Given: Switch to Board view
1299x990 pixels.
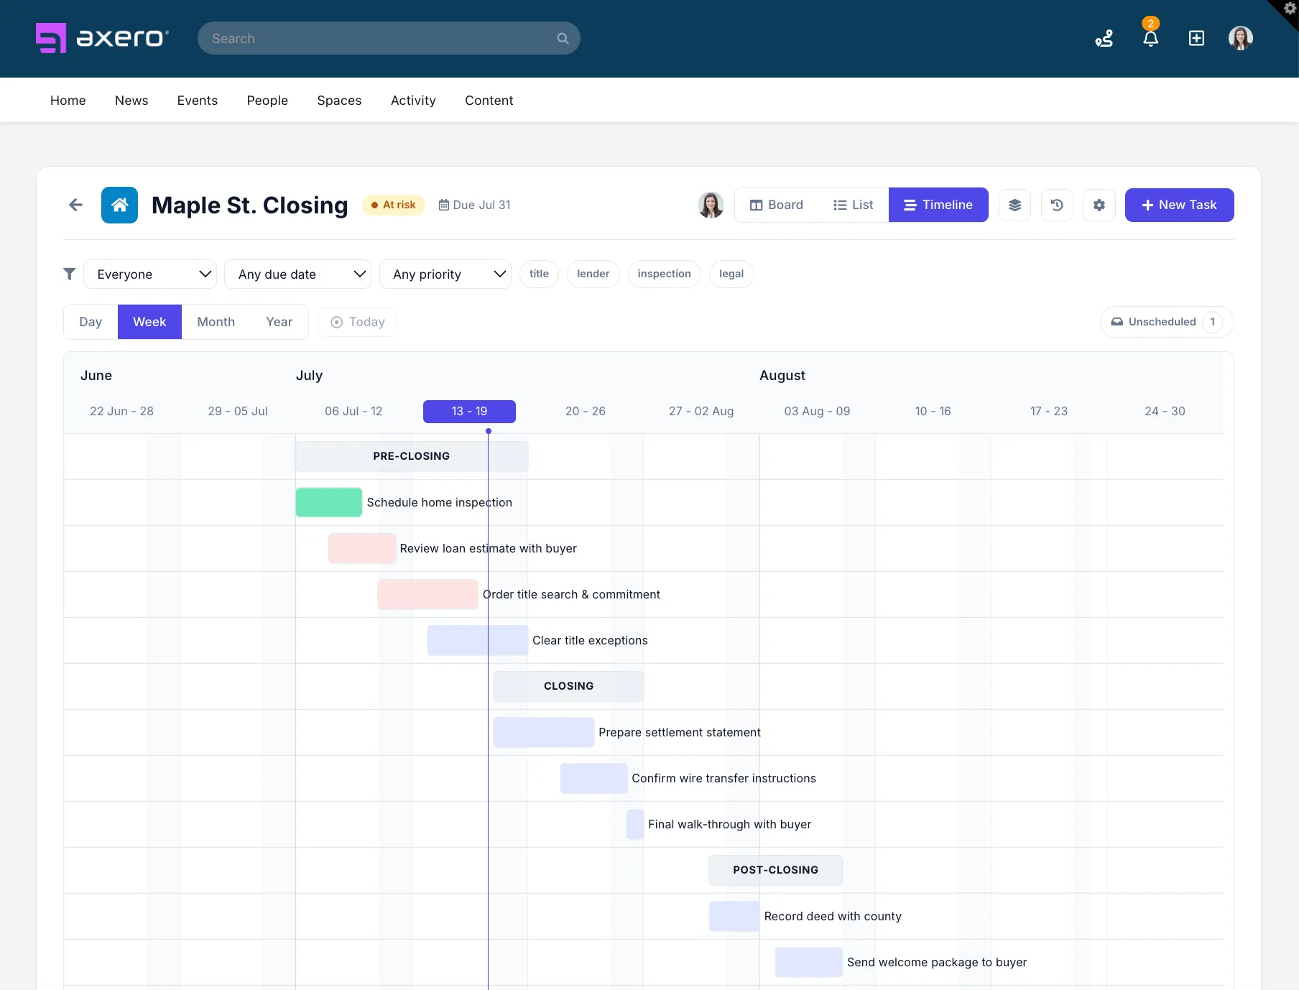Looking at the screenshot, I should point(777,205).
